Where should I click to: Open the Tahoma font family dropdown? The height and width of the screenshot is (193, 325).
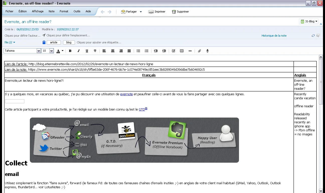(39, 51)
